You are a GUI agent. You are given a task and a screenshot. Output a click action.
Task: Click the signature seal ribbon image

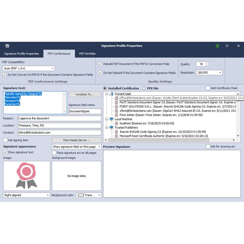coord(26,175)
